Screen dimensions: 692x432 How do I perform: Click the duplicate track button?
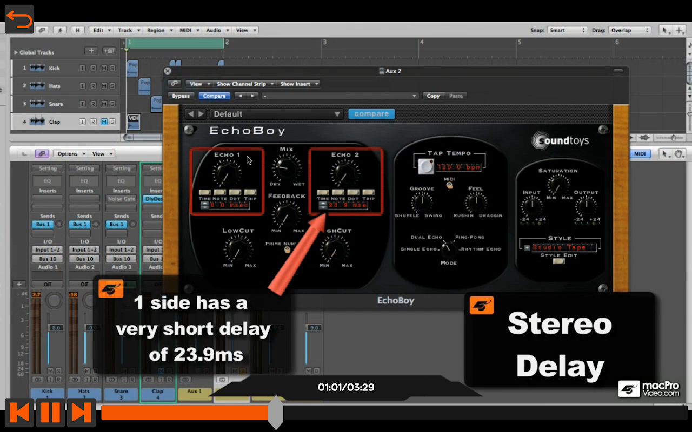(109, 51)
